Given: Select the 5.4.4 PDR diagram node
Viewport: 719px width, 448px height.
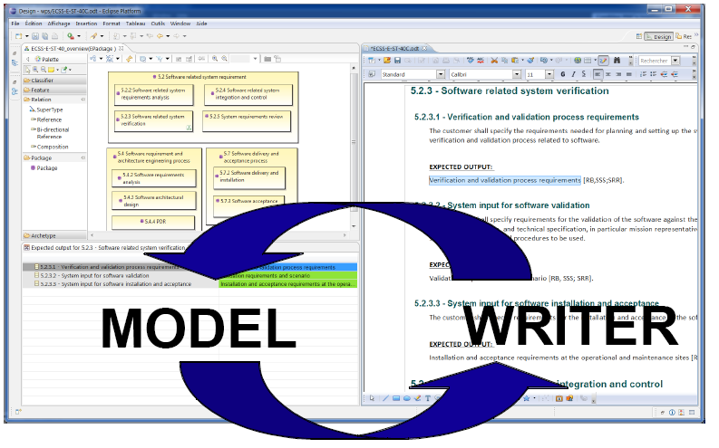Looking at the screenshot, I should point(153,222).
